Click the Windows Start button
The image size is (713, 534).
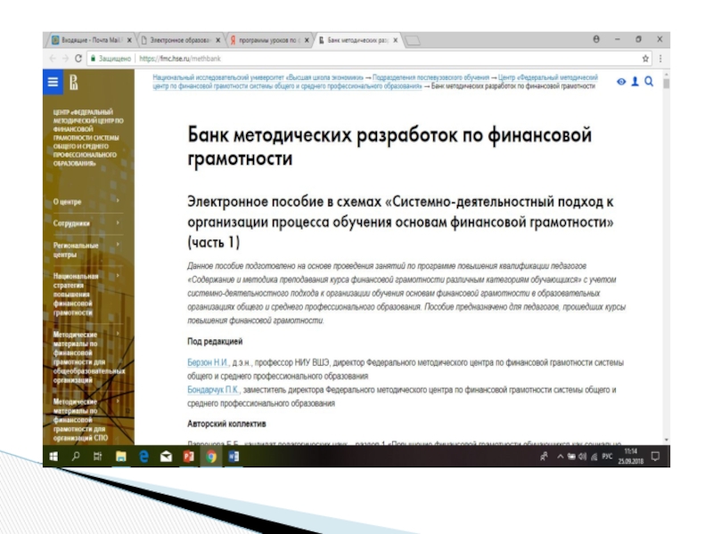53,457
